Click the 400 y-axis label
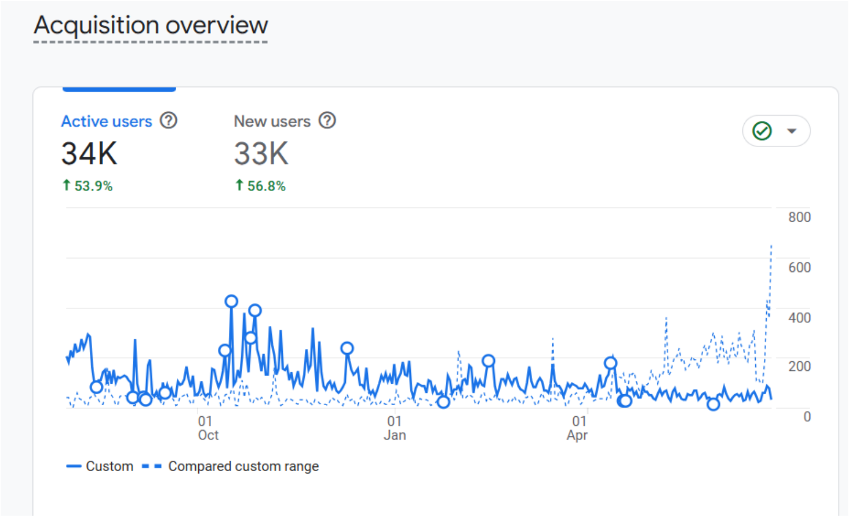The image size is (852, 518). click(x=799, y=318)
